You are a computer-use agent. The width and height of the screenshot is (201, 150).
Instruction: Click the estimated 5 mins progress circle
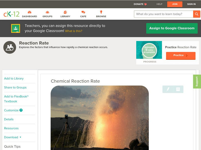(x=149, y=50)
